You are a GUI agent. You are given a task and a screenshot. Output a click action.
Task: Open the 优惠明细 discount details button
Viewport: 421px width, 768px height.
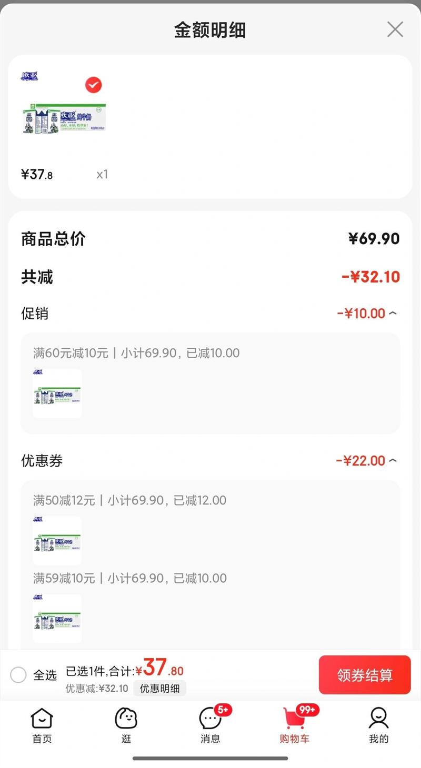159,689
